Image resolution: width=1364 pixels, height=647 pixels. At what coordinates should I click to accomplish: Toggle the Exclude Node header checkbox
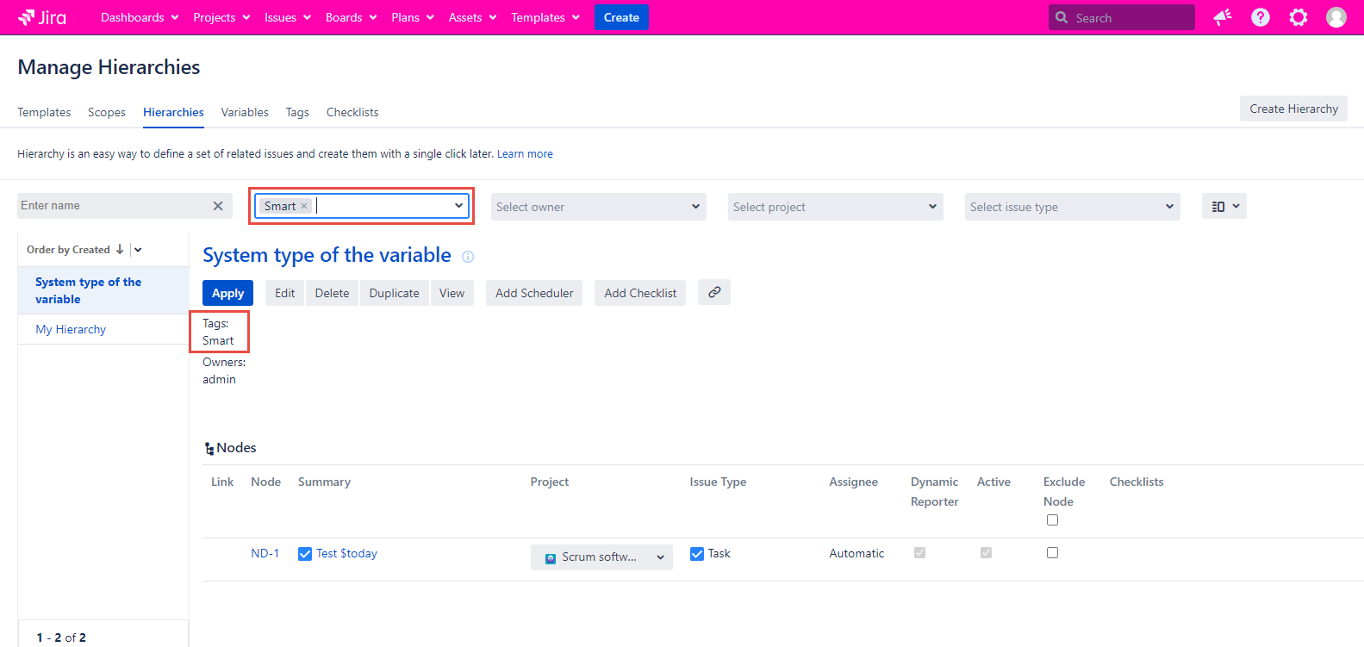(1052, 520)
